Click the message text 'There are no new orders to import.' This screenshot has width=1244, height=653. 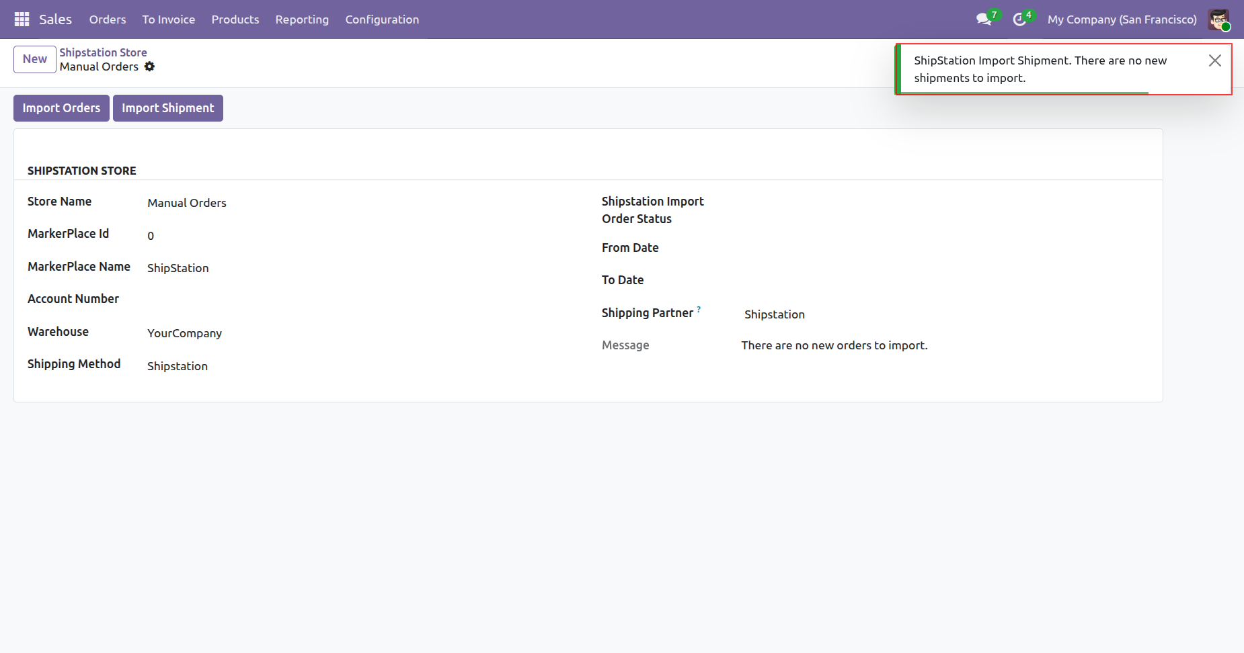tap(834, 345)
